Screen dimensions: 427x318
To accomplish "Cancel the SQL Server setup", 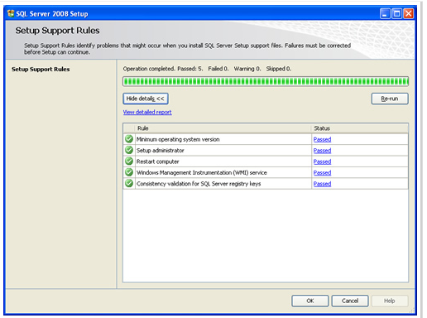I will tap(350, 301).
